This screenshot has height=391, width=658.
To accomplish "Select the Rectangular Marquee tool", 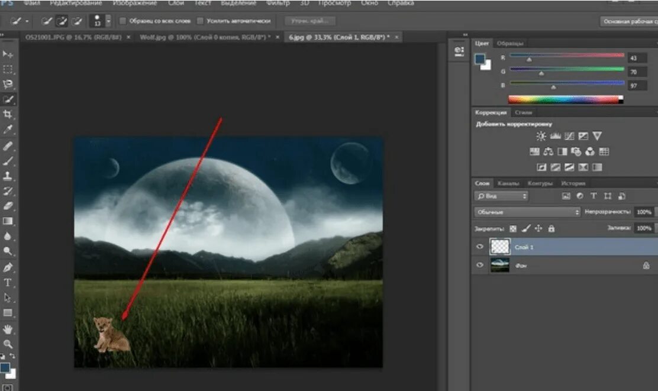I will pos(8,69).
